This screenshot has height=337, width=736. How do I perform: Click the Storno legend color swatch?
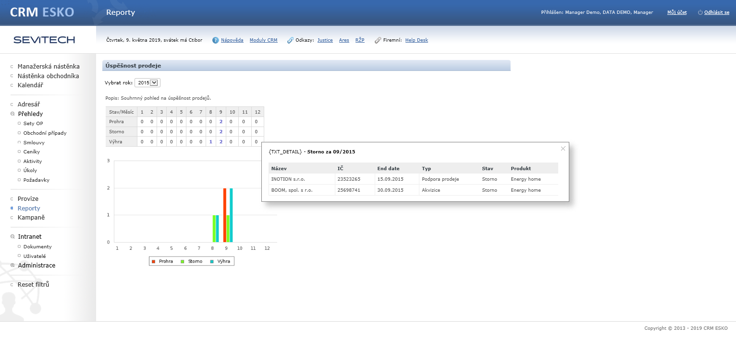(183, 262)
